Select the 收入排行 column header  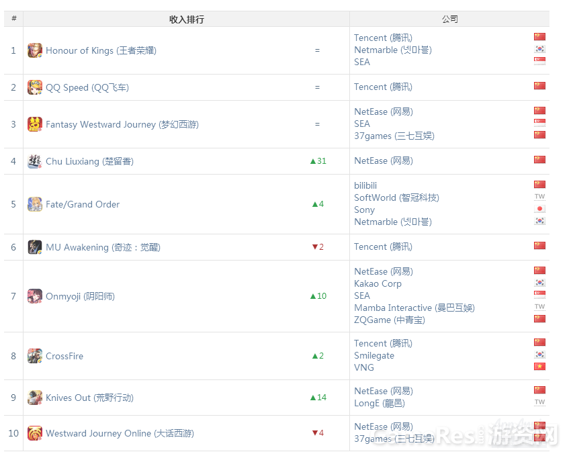coord(186,19)
